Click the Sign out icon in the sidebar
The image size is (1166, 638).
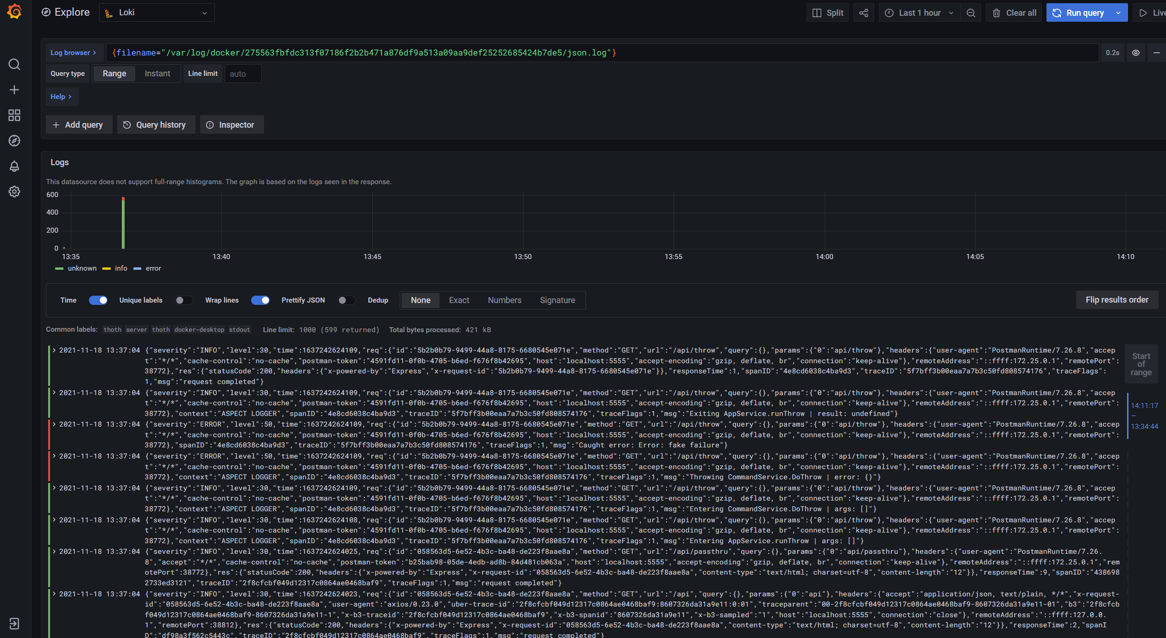(x=14, y=623)
